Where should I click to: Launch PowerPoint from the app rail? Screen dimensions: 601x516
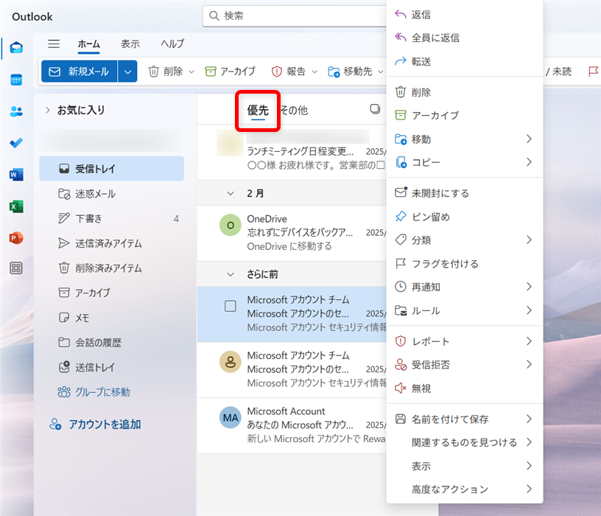click(16, 237)
